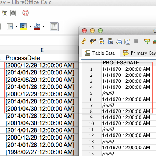Click the gray stop square button

[136, 41]
